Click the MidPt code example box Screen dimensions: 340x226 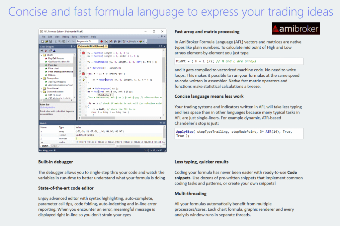[239, 61]
